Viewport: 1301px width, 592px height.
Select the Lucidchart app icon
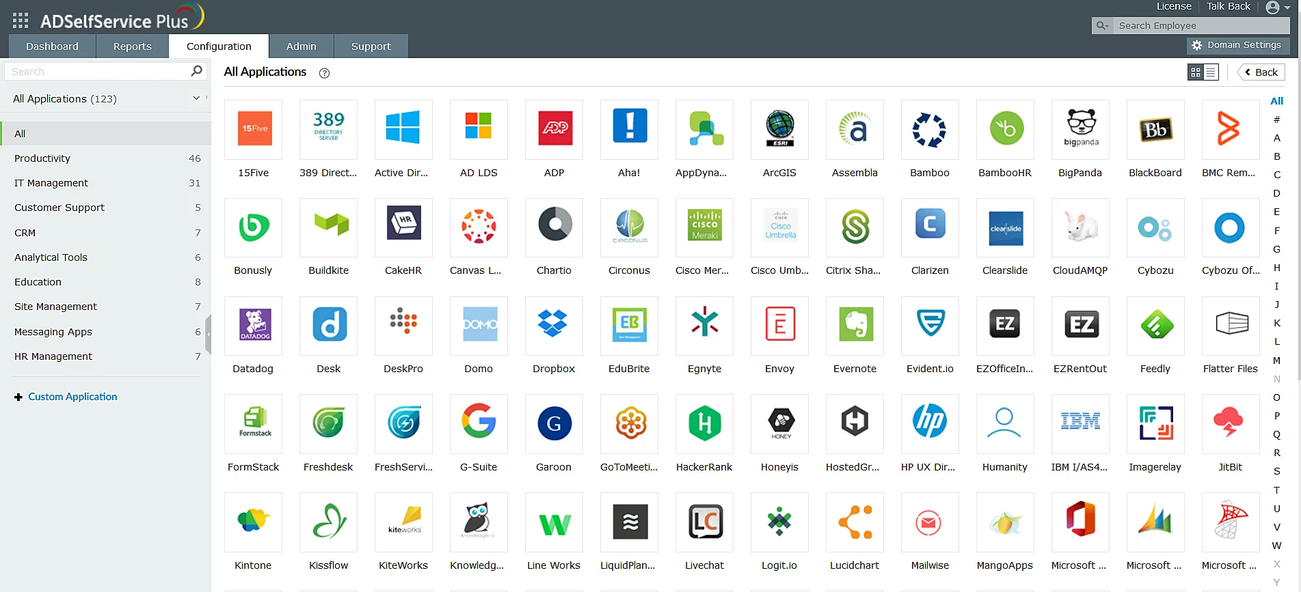[x=855, y=522]
